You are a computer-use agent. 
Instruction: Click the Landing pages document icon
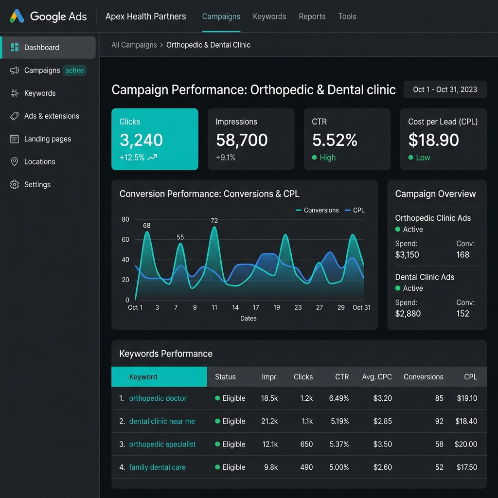coord(14,139)
